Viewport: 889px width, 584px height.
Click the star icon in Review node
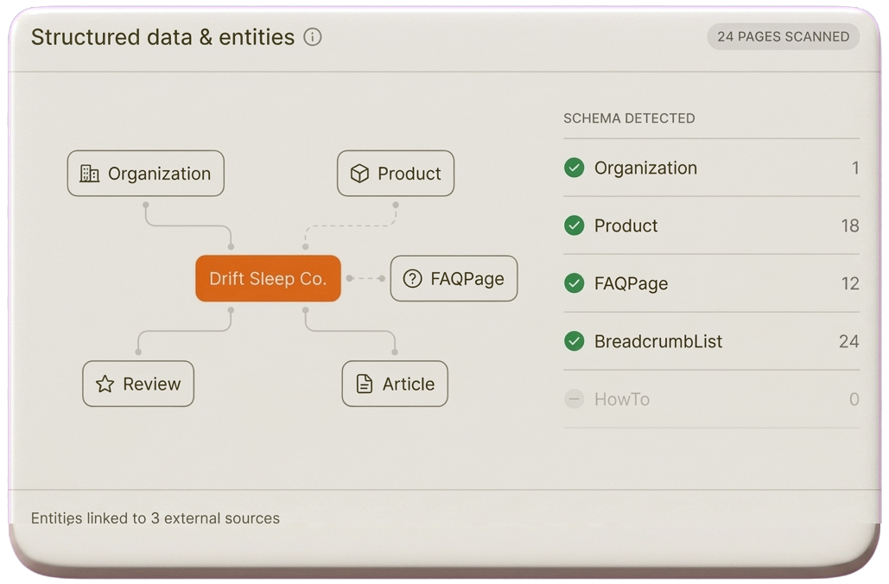coord(105,384)
